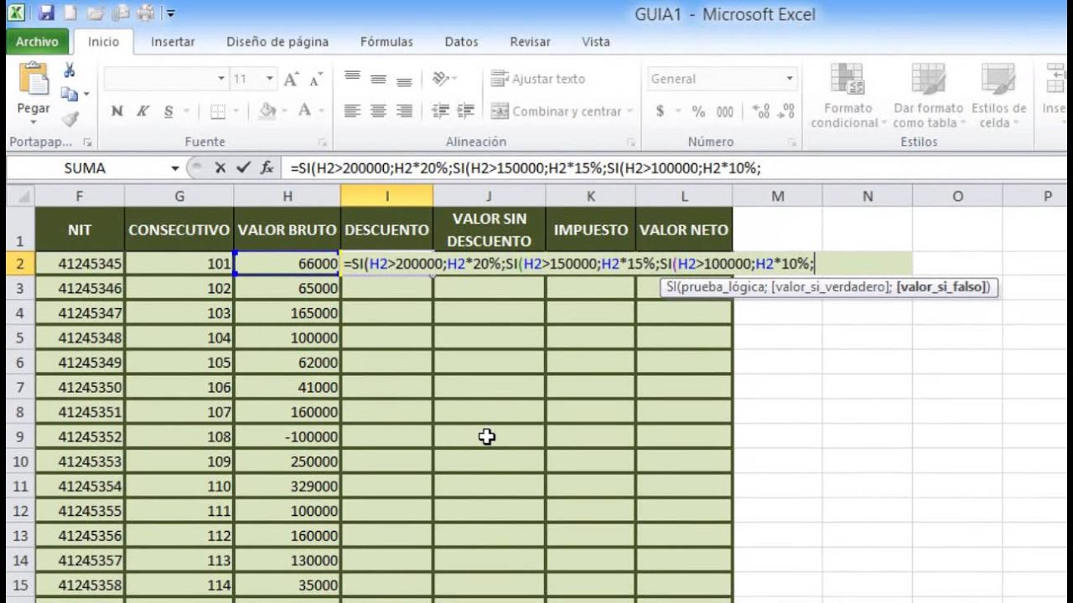Create a new workbook from the quick access toolbar
This screenshot has width=1073, height=603.
pos(70,13)
